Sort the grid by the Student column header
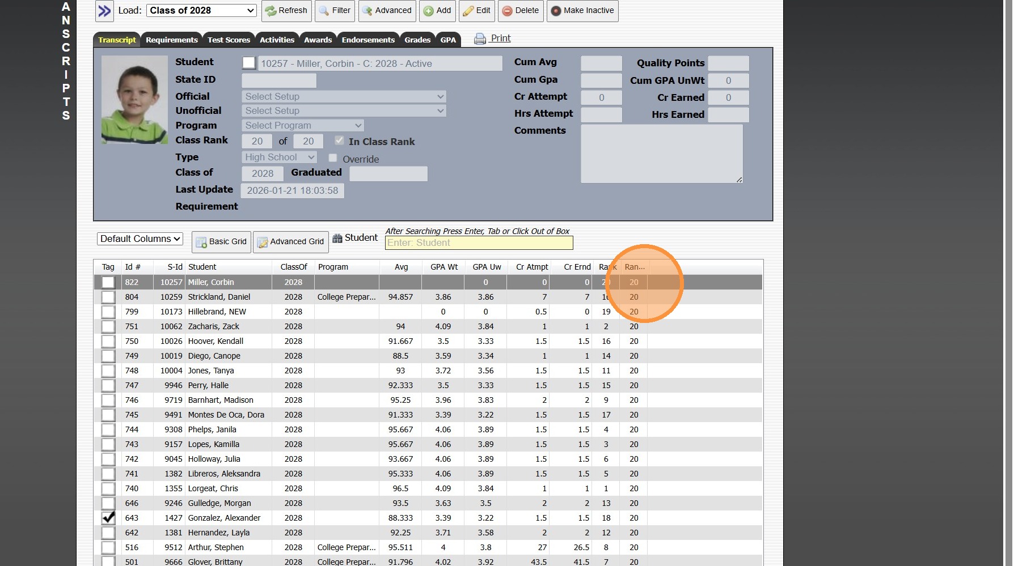This screenshot has width=1014, height=566. 228,267
